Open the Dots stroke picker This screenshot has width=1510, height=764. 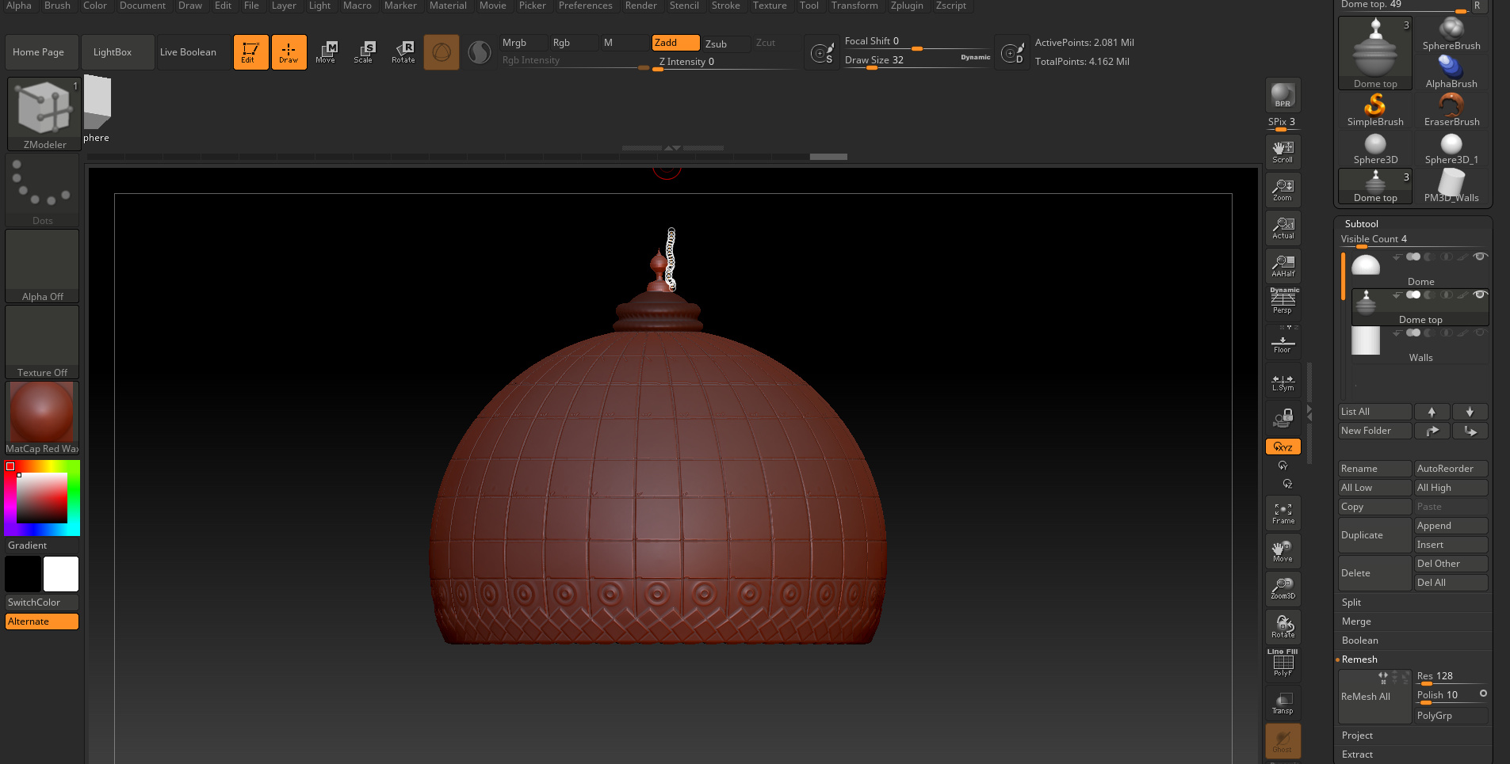coord(42,191)
